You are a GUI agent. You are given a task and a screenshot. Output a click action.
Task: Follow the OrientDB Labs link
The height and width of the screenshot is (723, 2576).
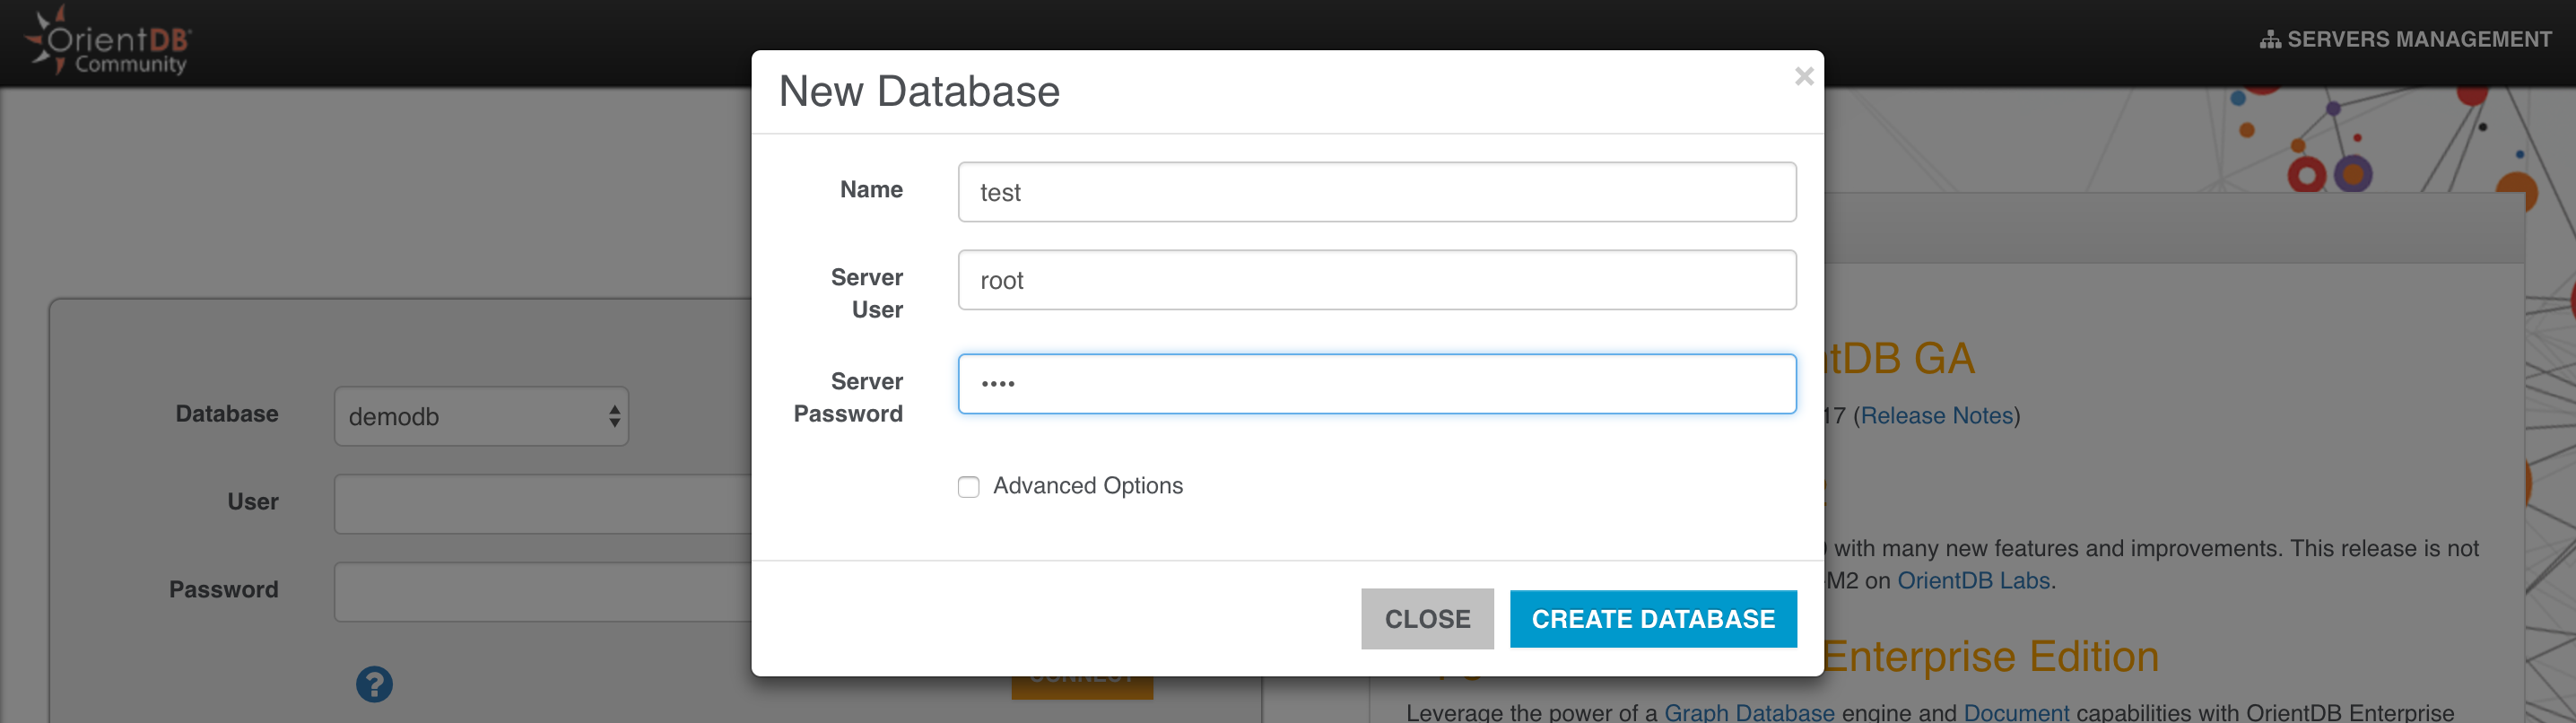(x=1973, y=581)
